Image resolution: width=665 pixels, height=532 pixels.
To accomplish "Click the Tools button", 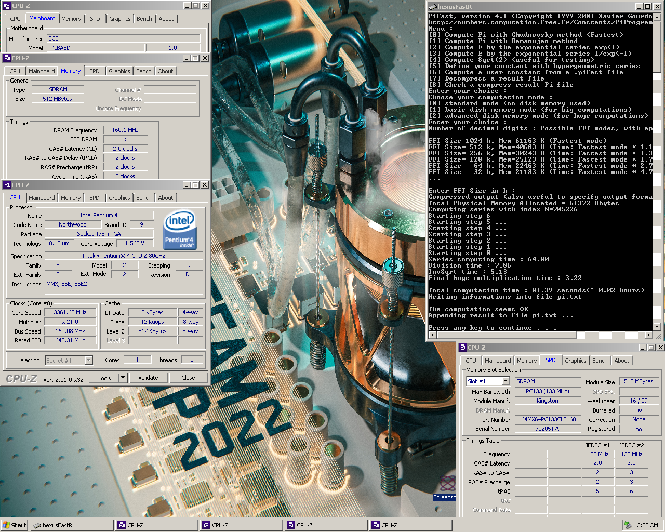I will [104, 378].
